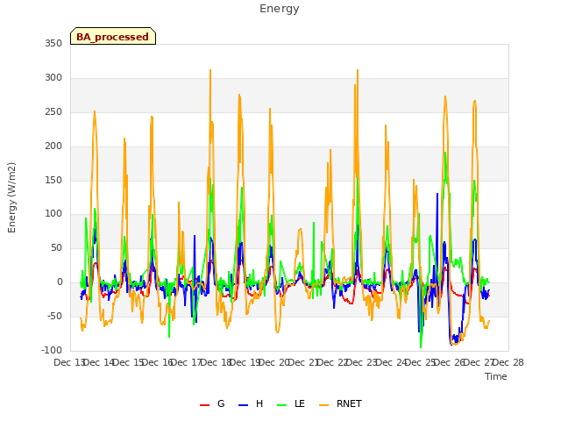The image size is (561, 421).
Task: Click the 300 y-axis tick label
Action: pyautogui.click(x=53, y=78)
